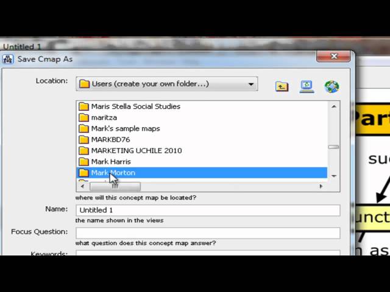Open the Location dropdown
This screenshot has height=292, width=390.
click(167, 84)
